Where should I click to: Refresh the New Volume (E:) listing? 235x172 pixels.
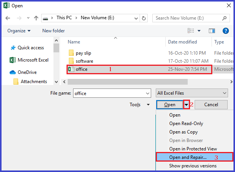[x=144, y=18]
